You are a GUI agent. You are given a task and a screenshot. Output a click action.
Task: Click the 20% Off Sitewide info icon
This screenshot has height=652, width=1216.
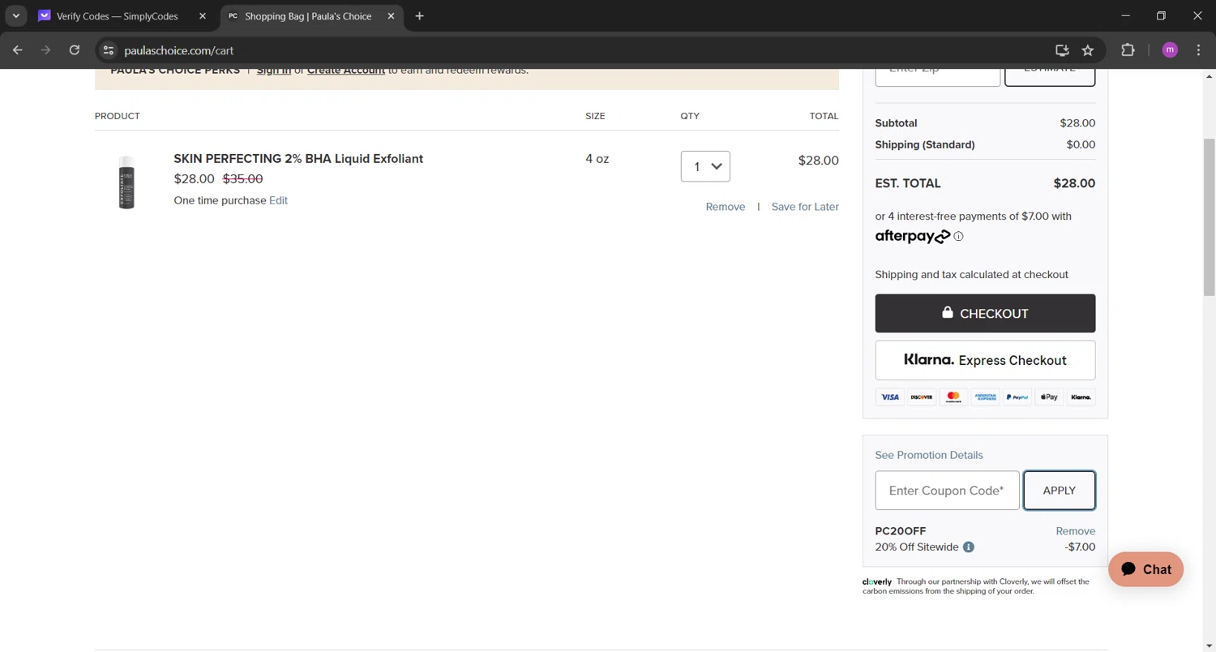pos(969,547)
